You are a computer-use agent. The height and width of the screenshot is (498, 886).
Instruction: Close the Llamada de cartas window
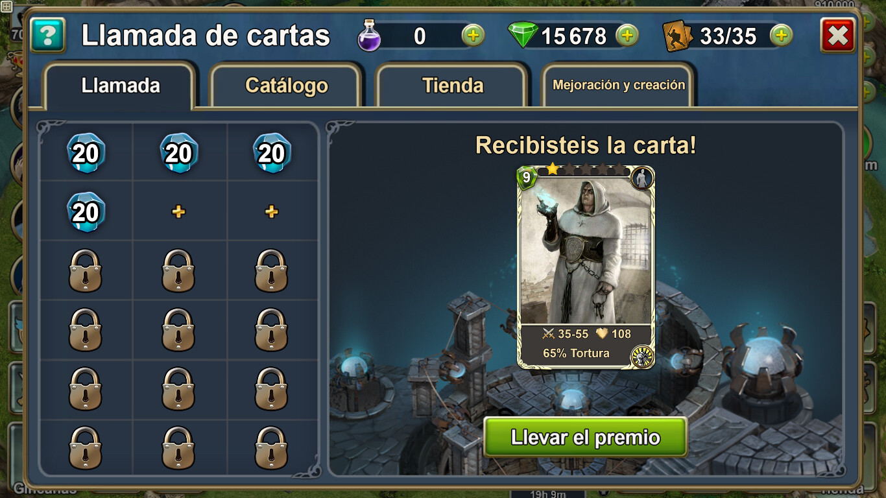point(837,35)
